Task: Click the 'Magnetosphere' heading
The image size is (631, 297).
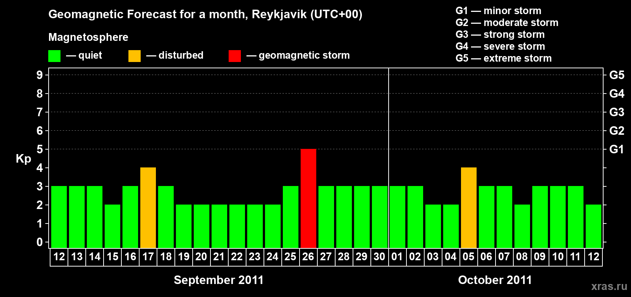Action: pos(88,37)
